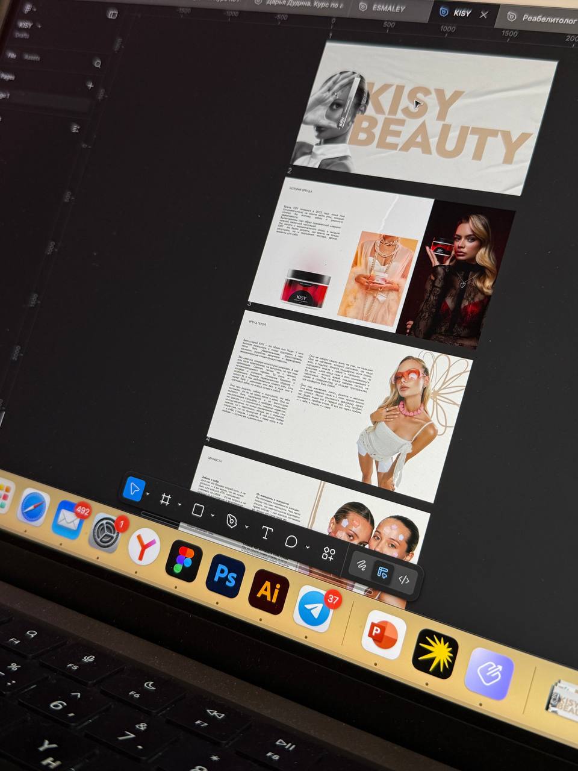This screenshot has height=771, width=578.
Task: Select the Frame tool
Action: pos(166,499)
